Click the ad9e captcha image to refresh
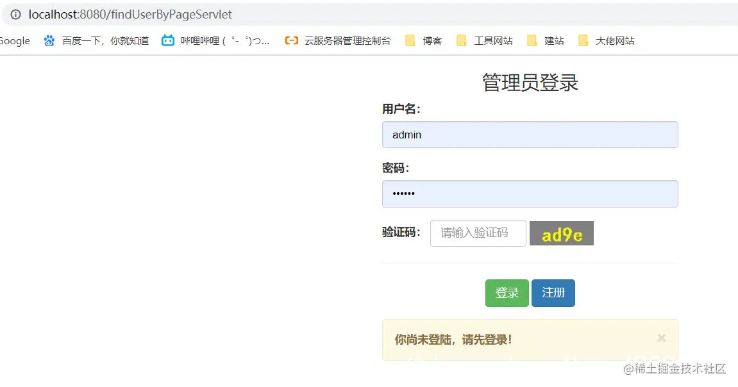Image resolution: width=738 pixels, height=387 pixels. tap(561, 233)
